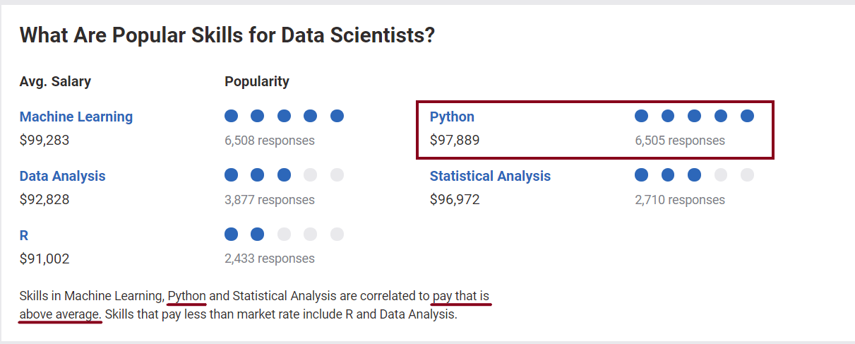Open the Data Analysis skill link
The width and height of the screenshot is (855, 344).
(x=62, y=176)
